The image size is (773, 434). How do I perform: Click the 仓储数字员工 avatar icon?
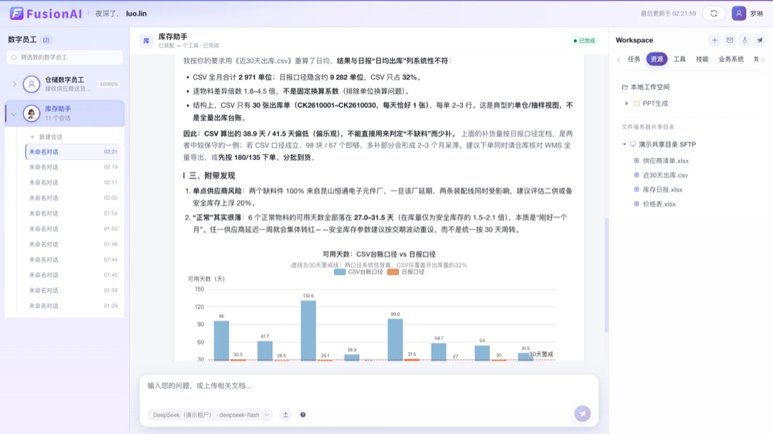coord(32,84)
